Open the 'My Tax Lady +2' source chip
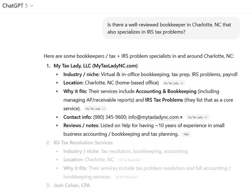Viewport: 252px width, 189px height. (x=173, y=83)
